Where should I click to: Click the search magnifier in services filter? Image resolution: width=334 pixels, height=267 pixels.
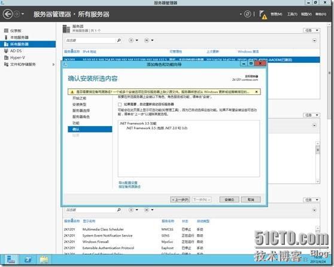[119, 210]
